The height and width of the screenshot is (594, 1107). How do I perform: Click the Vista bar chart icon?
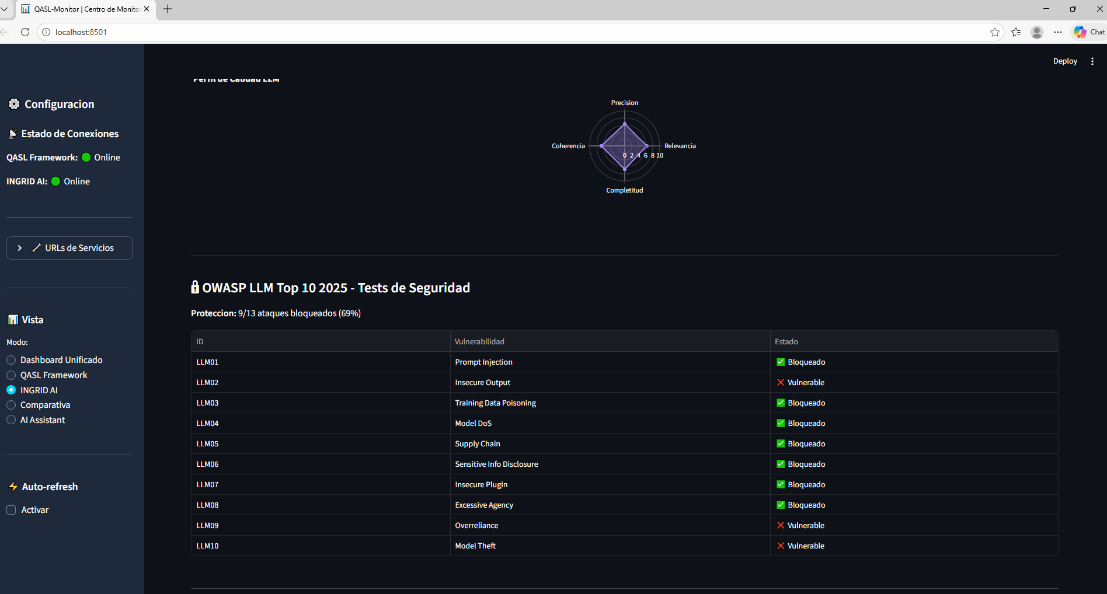[x=13, y=319]
